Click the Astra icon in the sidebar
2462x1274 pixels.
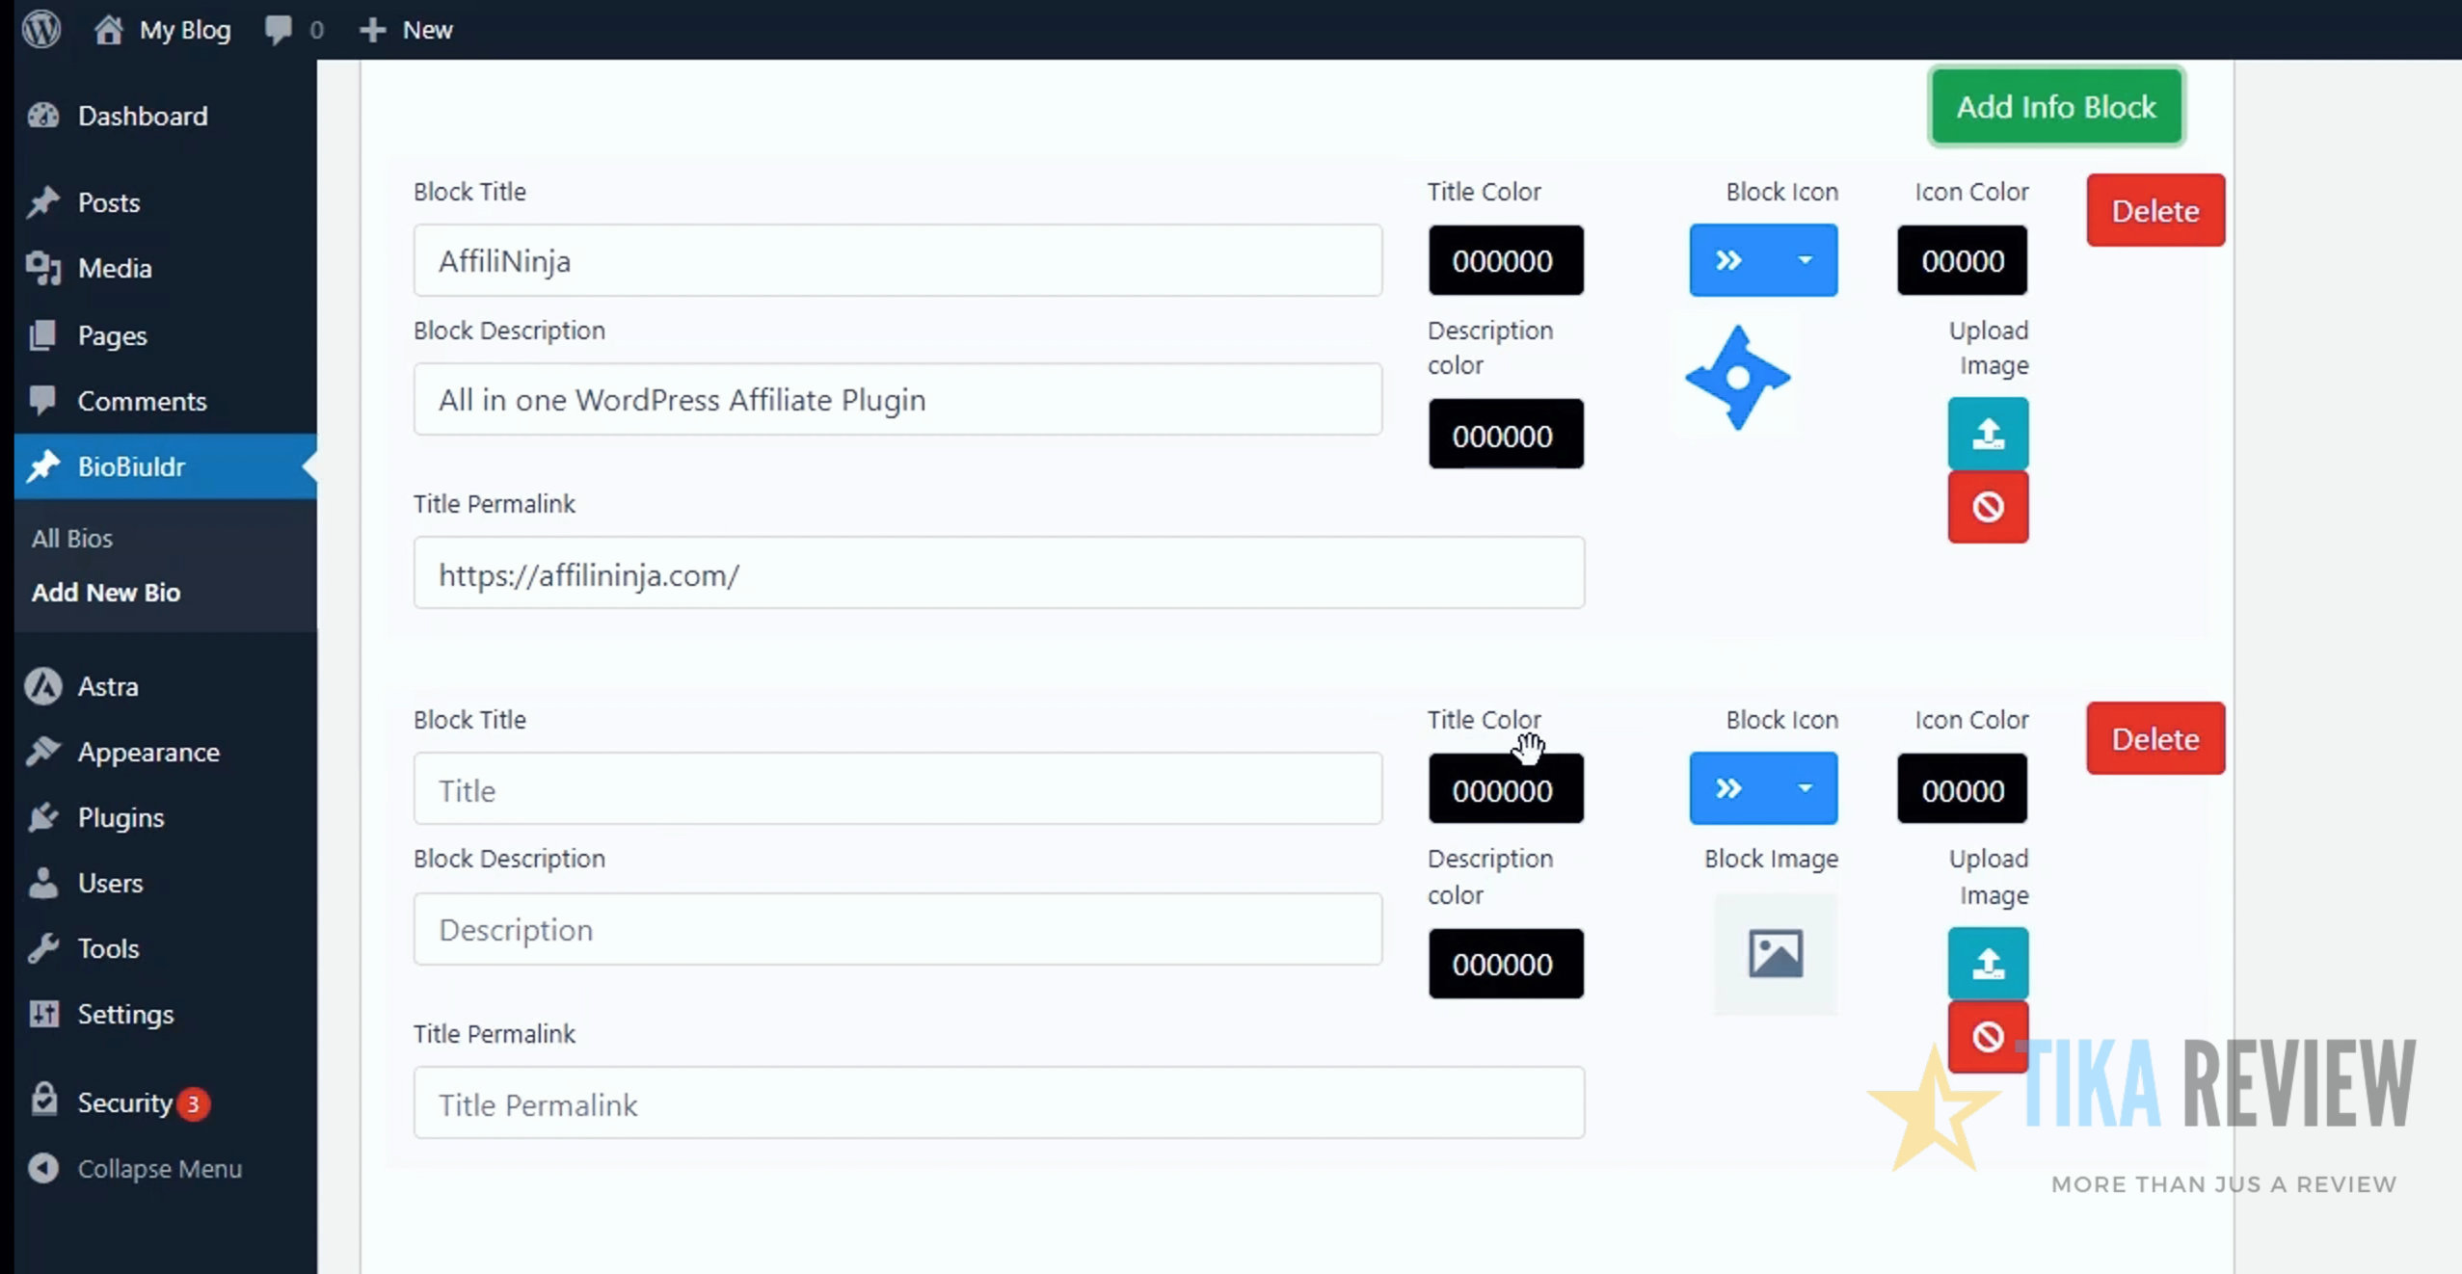click(x=43, y=686)
